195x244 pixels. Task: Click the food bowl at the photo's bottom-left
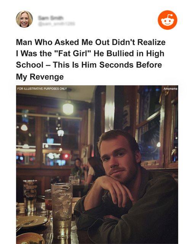(x=30, y=238)
